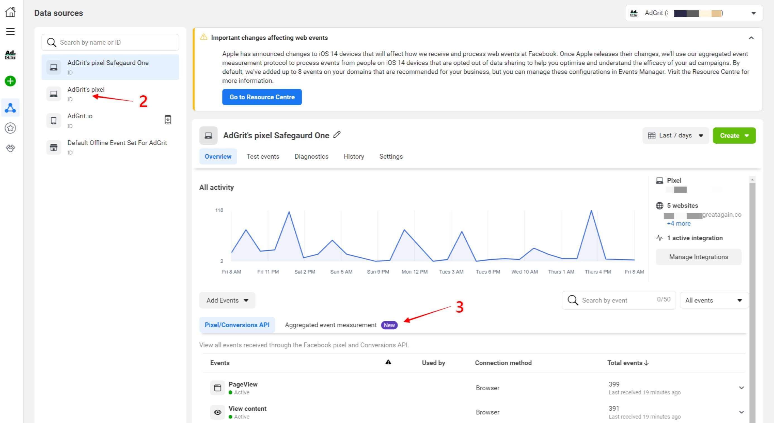Open the Add Events dropdown
This screenshot has width=774, height=423.
(227, 300)
